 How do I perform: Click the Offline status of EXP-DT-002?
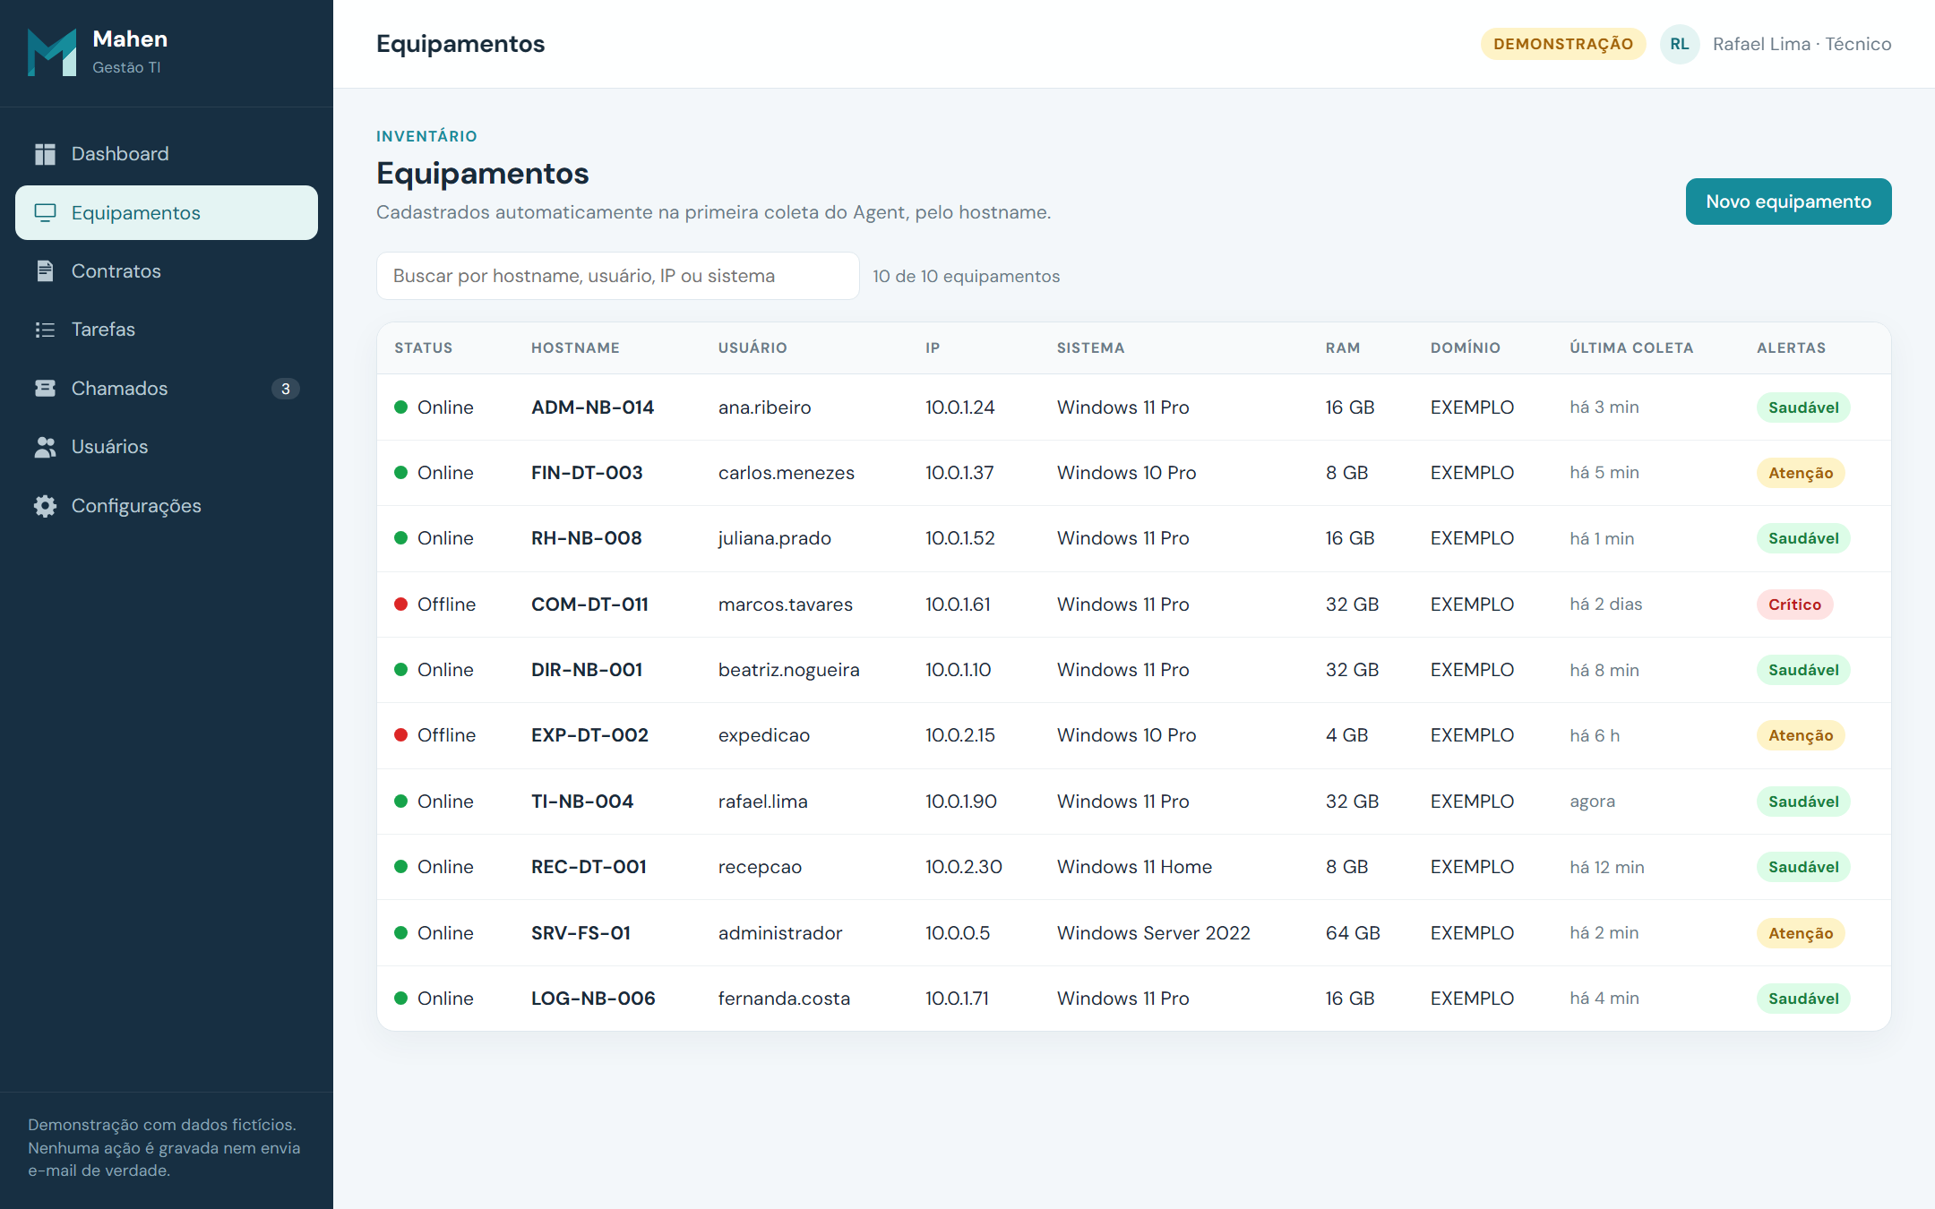(435, 735)
